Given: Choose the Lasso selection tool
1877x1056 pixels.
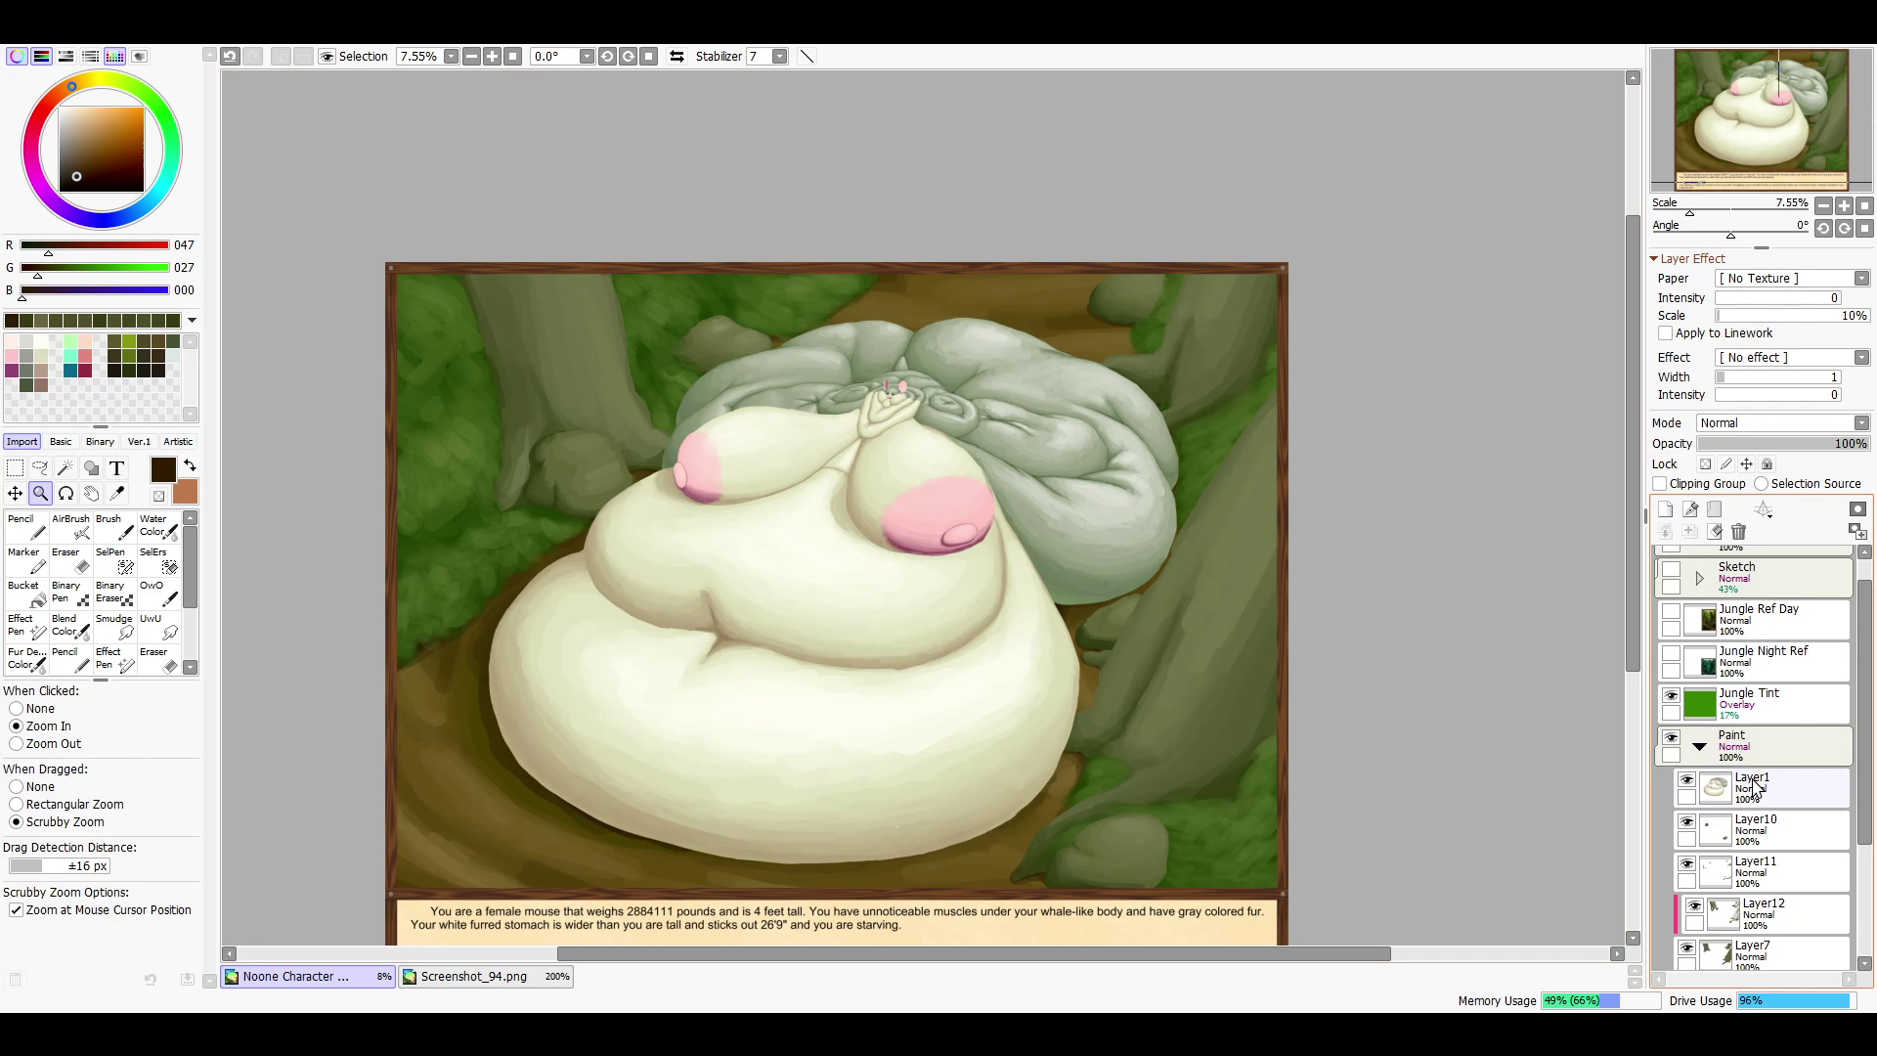Looking at the screenshot, I should [40, 468].
